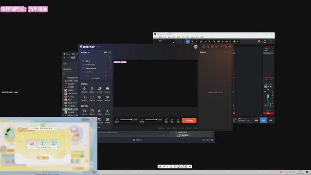Open the inserts dropdown arrow in Studio One mixer

pos(271,51)
